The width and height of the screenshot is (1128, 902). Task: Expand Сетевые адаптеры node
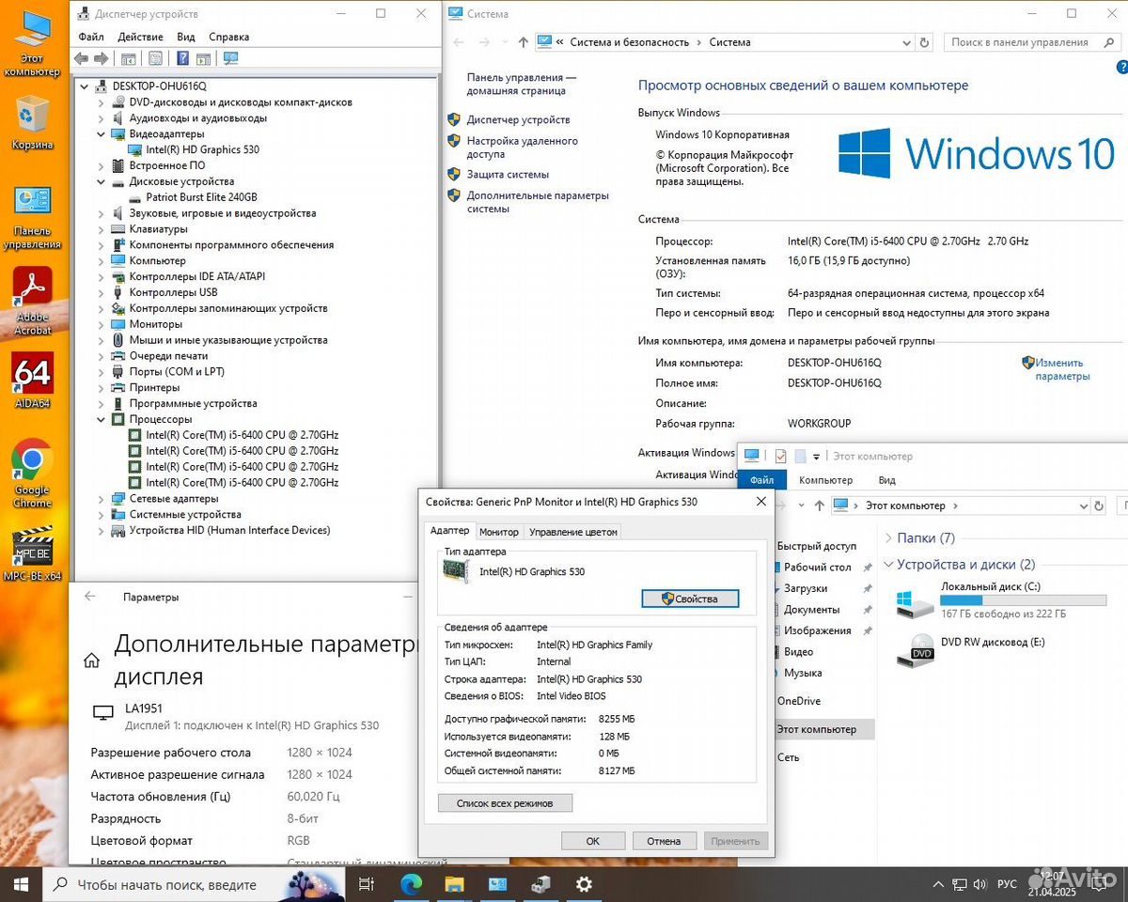pos(102,498)
